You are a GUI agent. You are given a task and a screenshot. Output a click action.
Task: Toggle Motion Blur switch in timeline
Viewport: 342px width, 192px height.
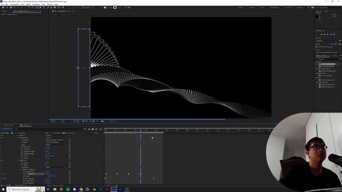coord(96,129)
